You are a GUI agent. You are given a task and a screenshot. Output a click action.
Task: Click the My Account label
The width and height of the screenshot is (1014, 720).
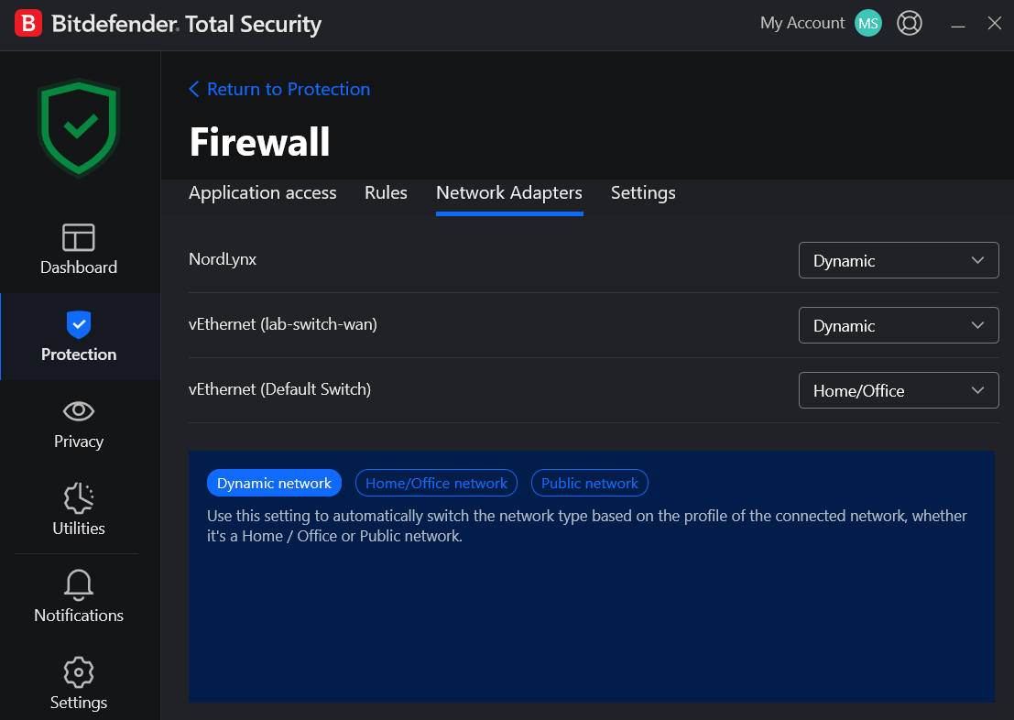point(802,23)
